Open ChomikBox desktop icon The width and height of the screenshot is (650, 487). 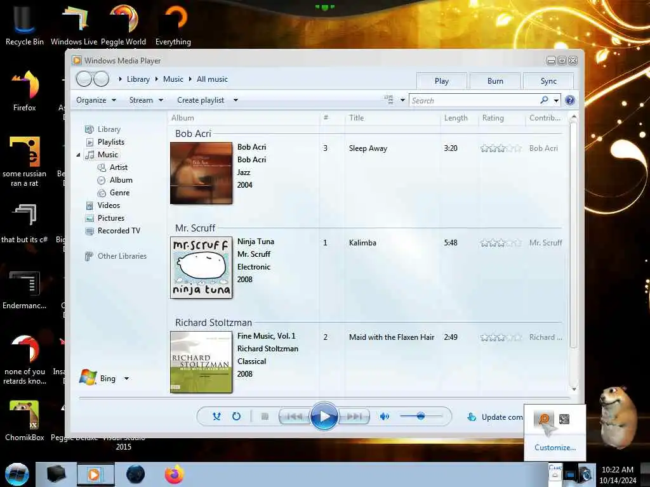25,420
